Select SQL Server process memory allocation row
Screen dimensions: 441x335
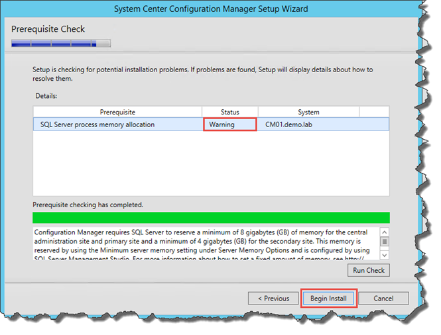[211, 124]
